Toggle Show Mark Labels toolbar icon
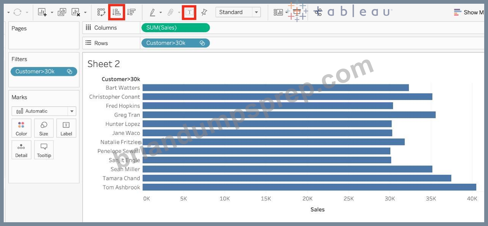488x226 pixels. (189, 12)
